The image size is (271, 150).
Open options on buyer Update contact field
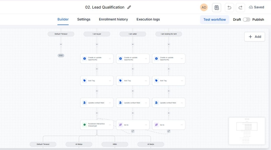(x=110, y=103)
